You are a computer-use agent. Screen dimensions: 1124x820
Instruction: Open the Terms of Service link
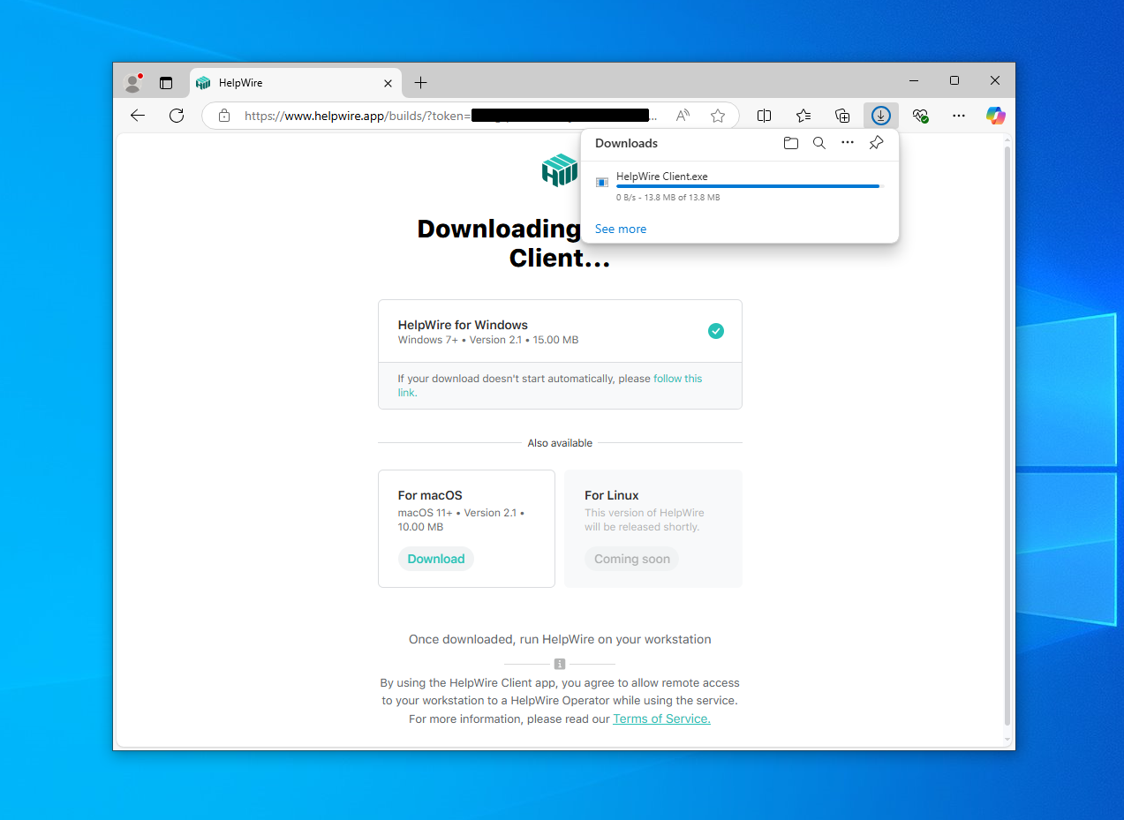click(x=662, y=718)
